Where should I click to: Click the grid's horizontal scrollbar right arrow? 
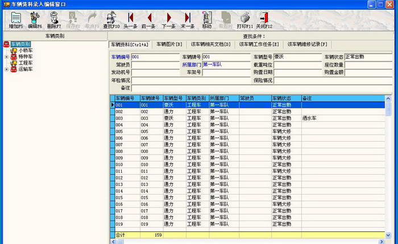[x=382, y=242]
